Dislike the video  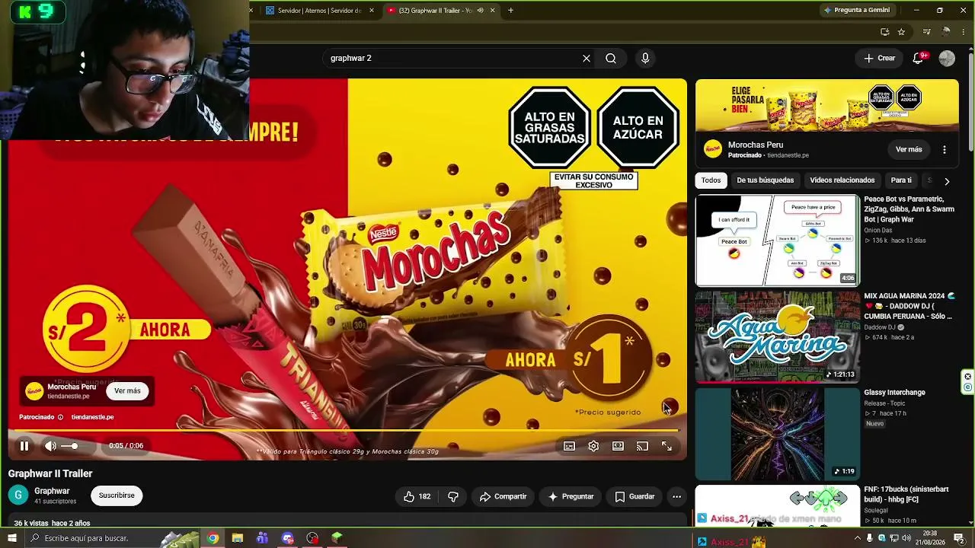click(x=453, y=496)
